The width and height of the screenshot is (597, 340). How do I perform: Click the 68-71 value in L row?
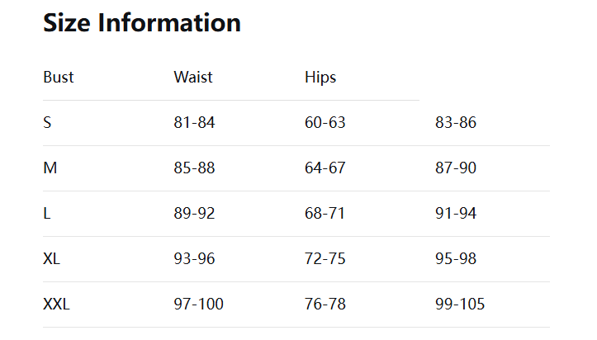pos(325,214)
